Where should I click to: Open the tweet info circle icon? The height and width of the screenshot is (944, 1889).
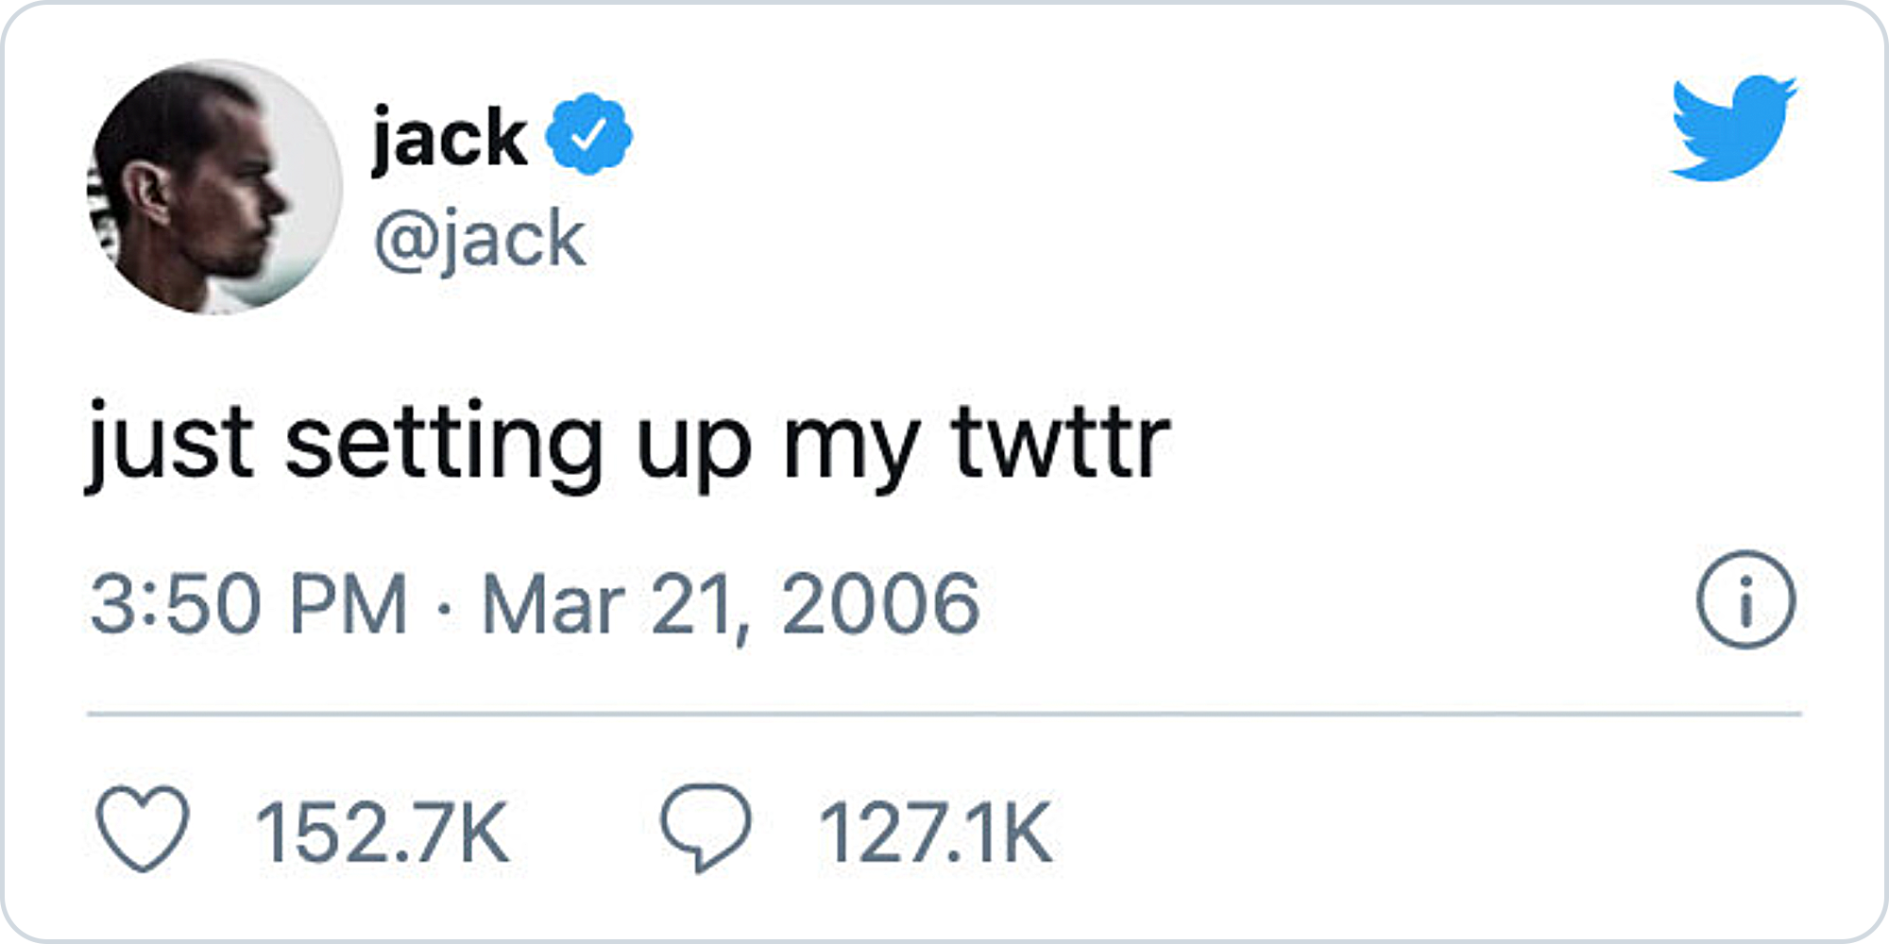[1745, 599]
